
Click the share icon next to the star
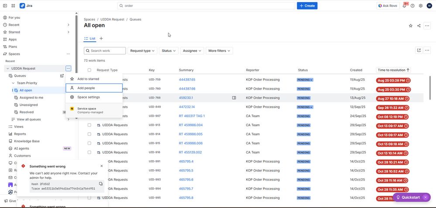(x=419, y=26)
